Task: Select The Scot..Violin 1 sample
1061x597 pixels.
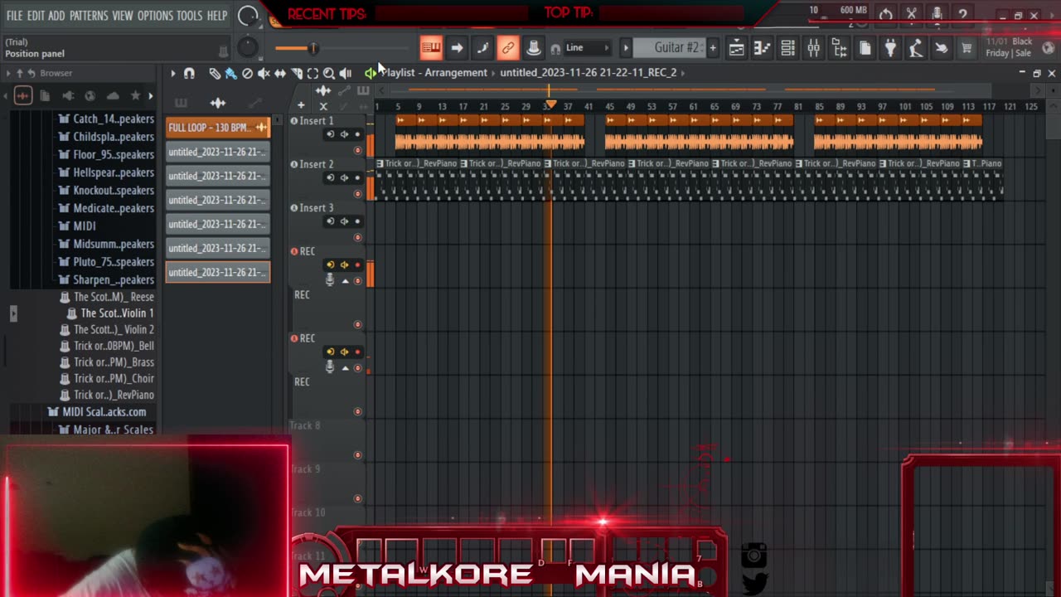Action: tap(109, 313)
